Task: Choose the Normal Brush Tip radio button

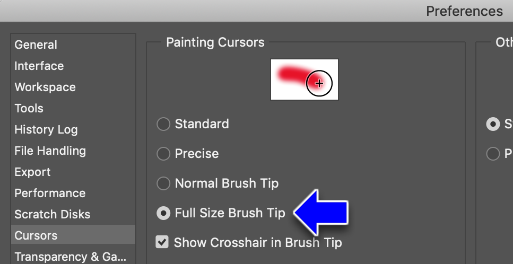Action: click(x=163, y=183)
